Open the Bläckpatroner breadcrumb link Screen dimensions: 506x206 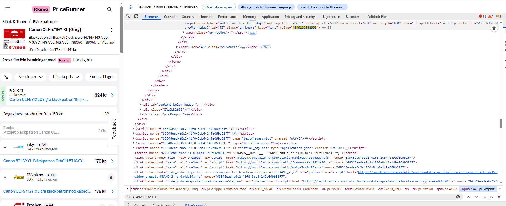coord(45,22)
